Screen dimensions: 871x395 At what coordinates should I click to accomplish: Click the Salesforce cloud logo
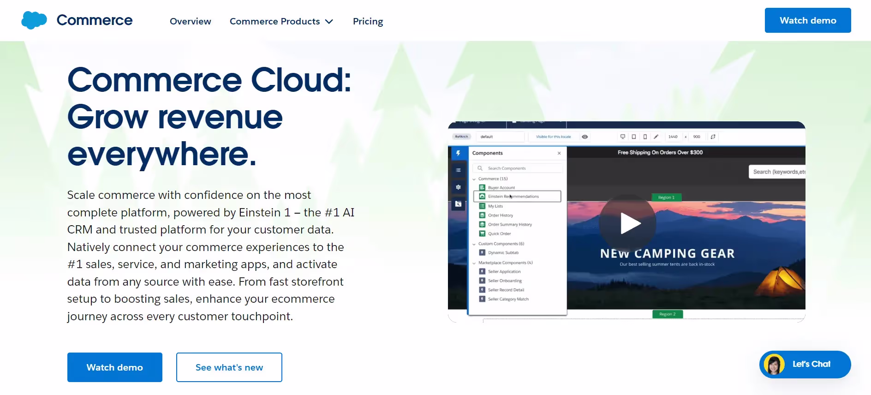[34, 20]
